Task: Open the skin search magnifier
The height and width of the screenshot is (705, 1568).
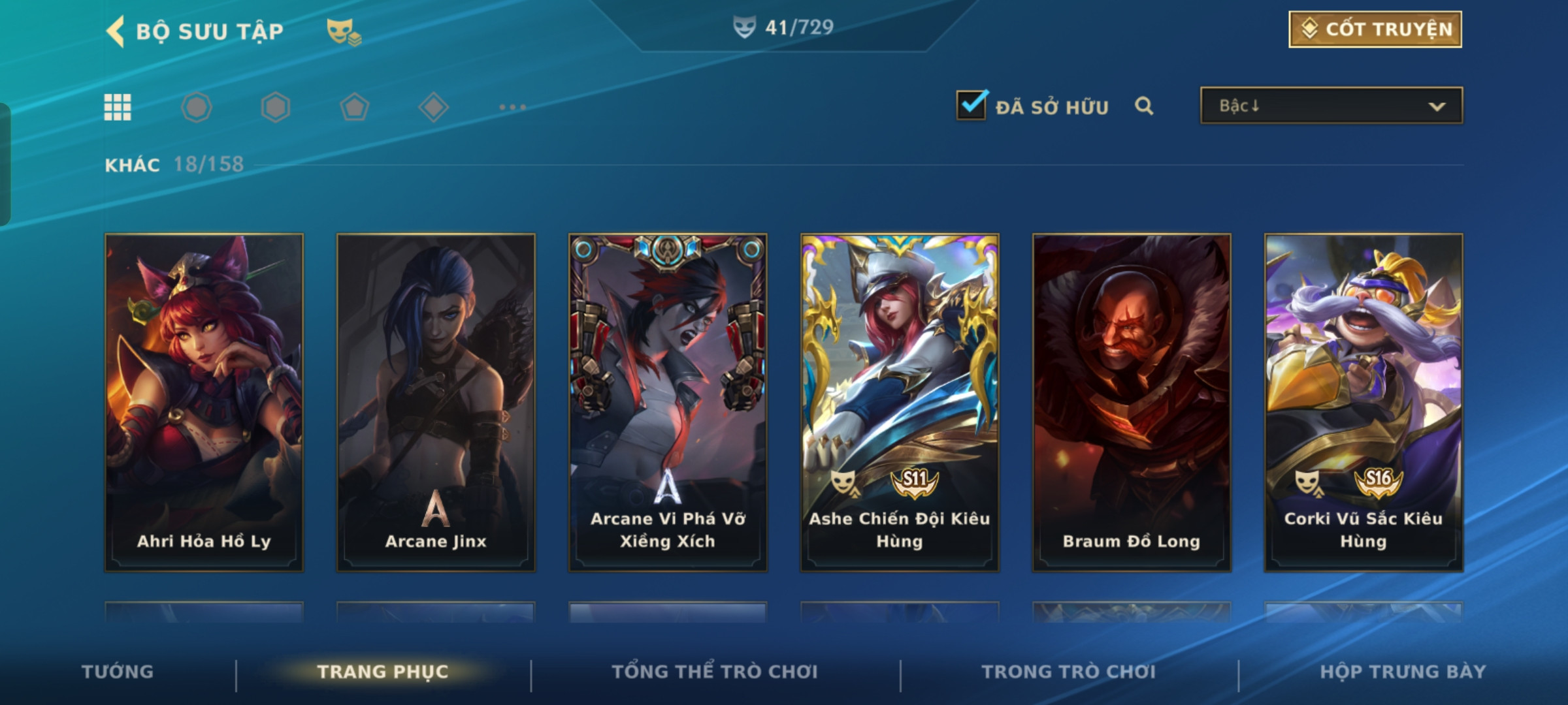Action: click(x=1144, y=106)
